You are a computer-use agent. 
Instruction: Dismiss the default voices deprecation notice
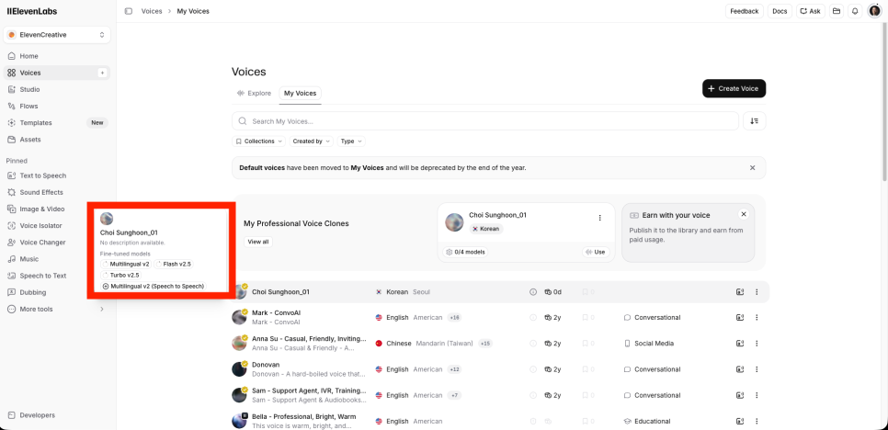pyautogui.click(x=753, y=168)
